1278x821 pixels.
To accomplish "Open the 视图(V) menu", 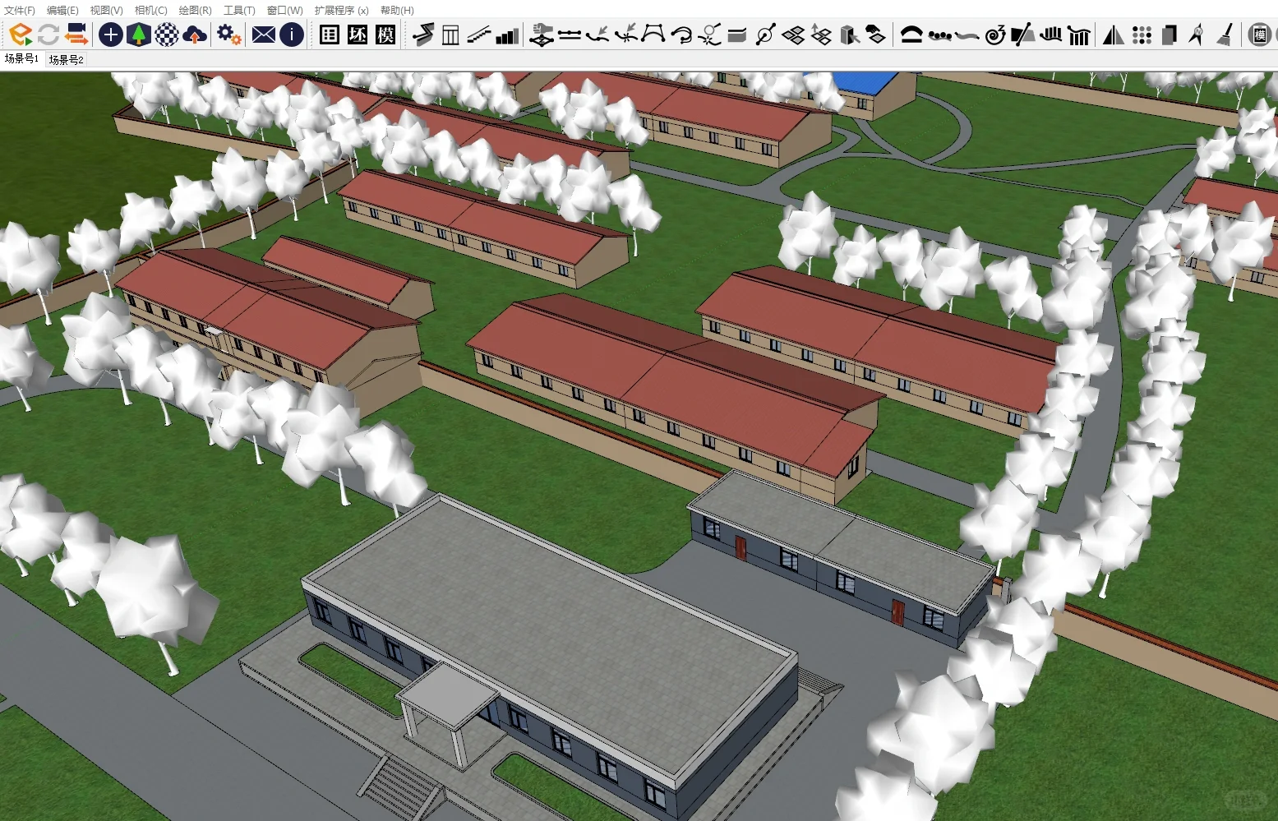I will tap(106, 11).
